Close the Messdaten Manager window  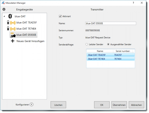[142, 3]
